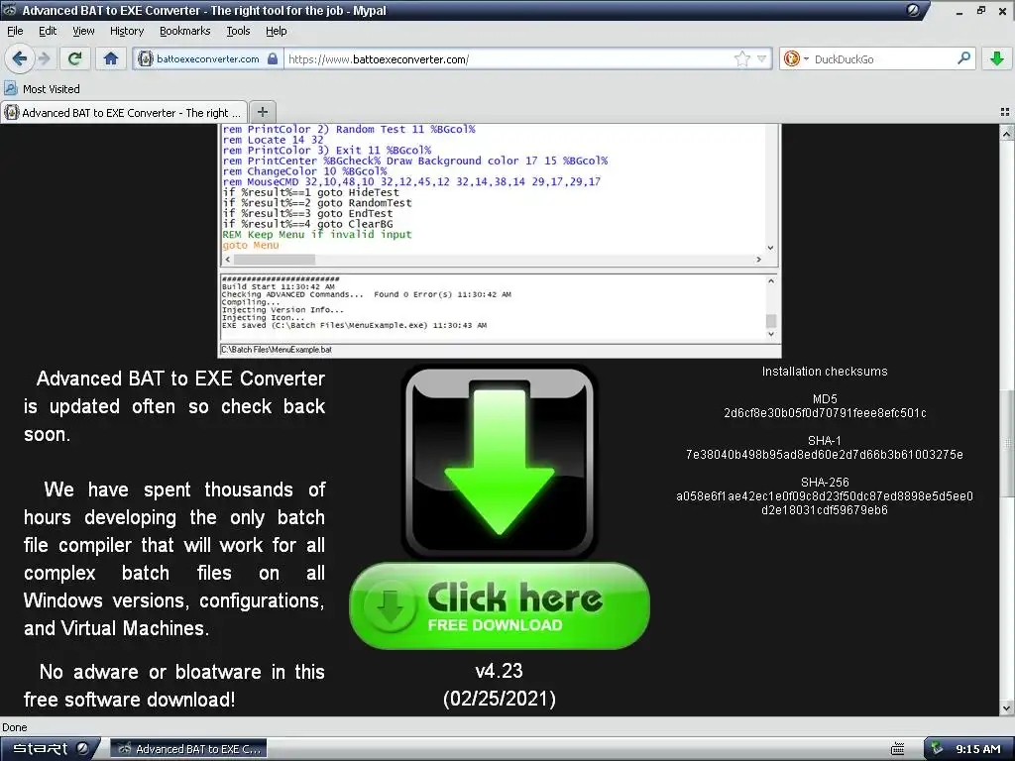Click the MD5 checksum value text
Image resolution: width=1015 pixels, height=761 pixels.
coord(825,413)
